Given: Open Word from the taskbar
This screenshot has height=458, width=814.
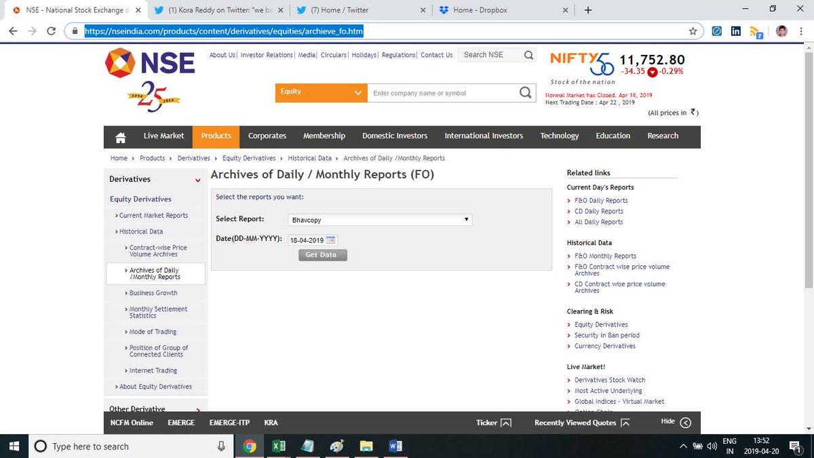Looking at the screenshot, I should (x=395, y=446).
